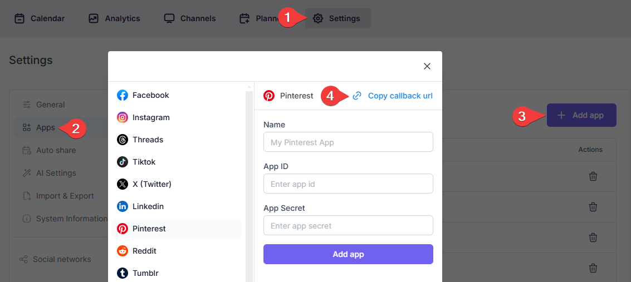
Task: Click the Settings page heading
Action: [x=31, y=60]
